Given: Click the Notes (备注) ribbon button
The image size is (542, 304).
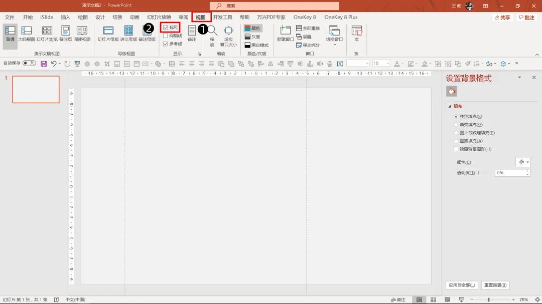Looking at the screenshot, I should [192, 34].
